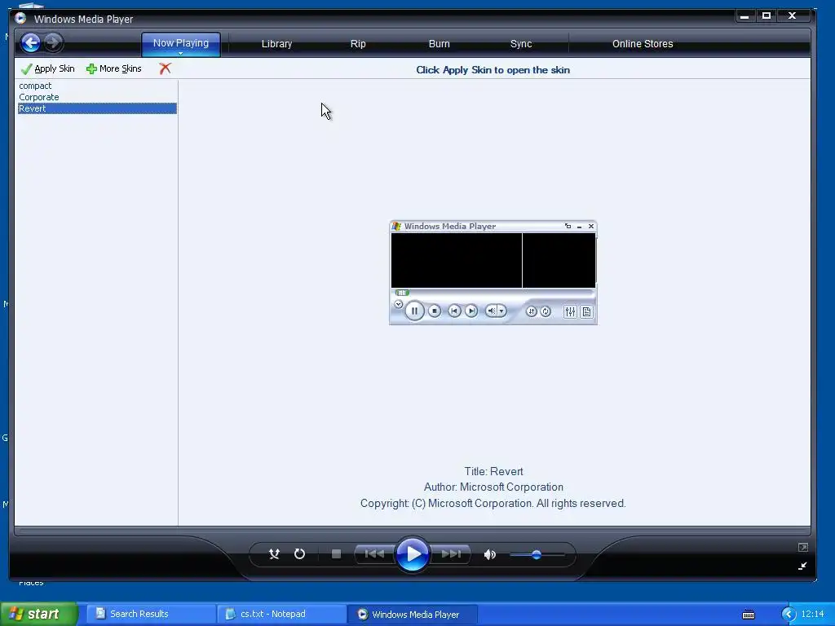This screenshot has width=835, height=626.
Task: Open the Online Stores tab
Action: pos(643,44)
